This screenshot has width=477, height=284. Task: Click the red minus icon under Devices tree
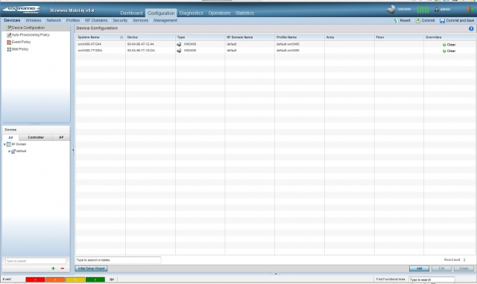point(63,268)
